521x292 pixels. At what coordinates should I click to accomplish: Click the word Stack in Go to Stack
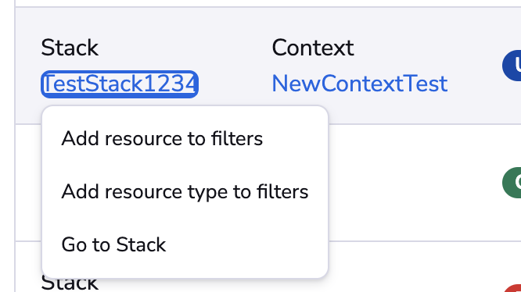coord(141,244)
